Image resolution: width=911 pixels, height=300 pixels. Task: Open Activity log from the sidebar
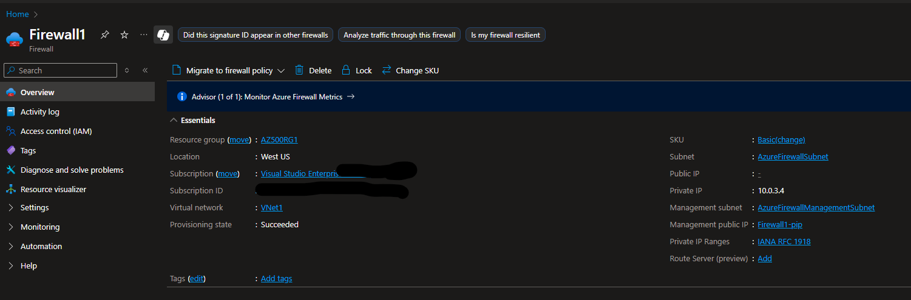click(39, 112)
